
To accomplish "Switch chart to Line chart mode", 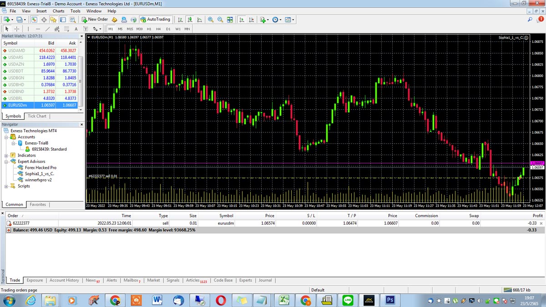I will [x=200, y=20].
